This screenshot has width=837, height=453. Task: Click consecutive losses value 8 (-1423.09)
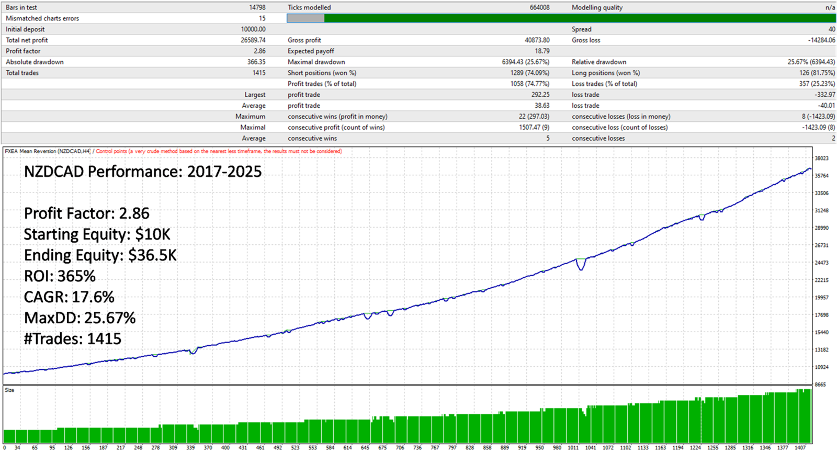818,117
